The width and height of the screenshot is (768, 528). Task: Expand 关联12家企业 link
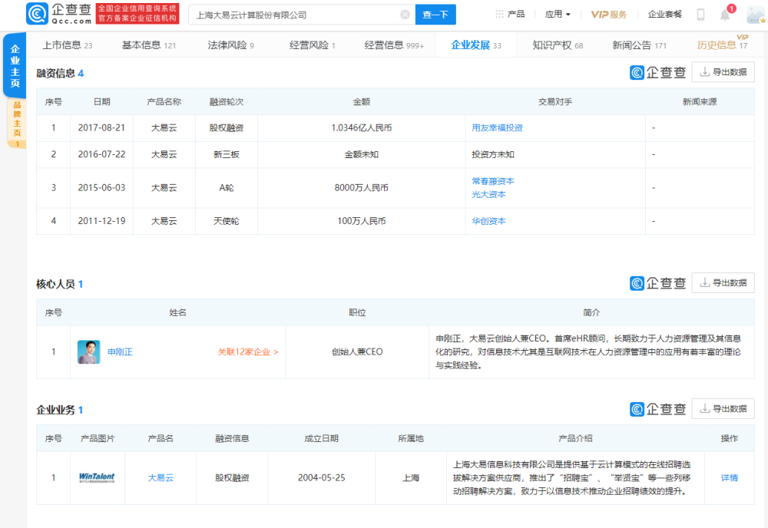click(x=248, y=351)
